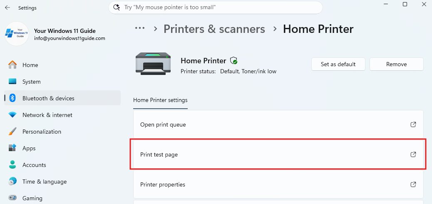Select Gaming in sidebar
432x204 pixels.
[x=62, y=198]
